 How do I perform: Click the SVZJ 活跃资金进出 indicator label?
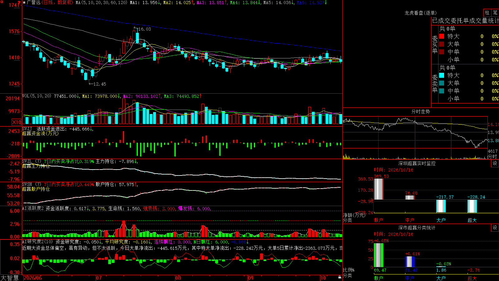click(x=45, y=129)
